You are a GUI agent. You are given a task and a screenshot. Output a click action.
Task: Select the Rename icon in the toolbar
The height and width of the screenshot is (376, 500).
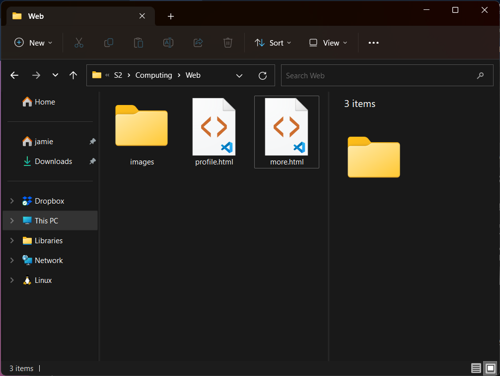pyautogui.click(x=168, y=43)
